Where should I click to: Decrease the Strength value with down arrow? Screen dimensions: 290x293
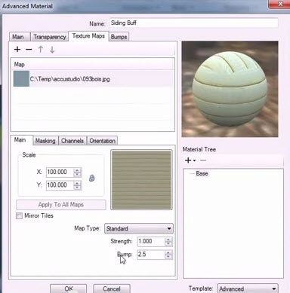(168, 244)
